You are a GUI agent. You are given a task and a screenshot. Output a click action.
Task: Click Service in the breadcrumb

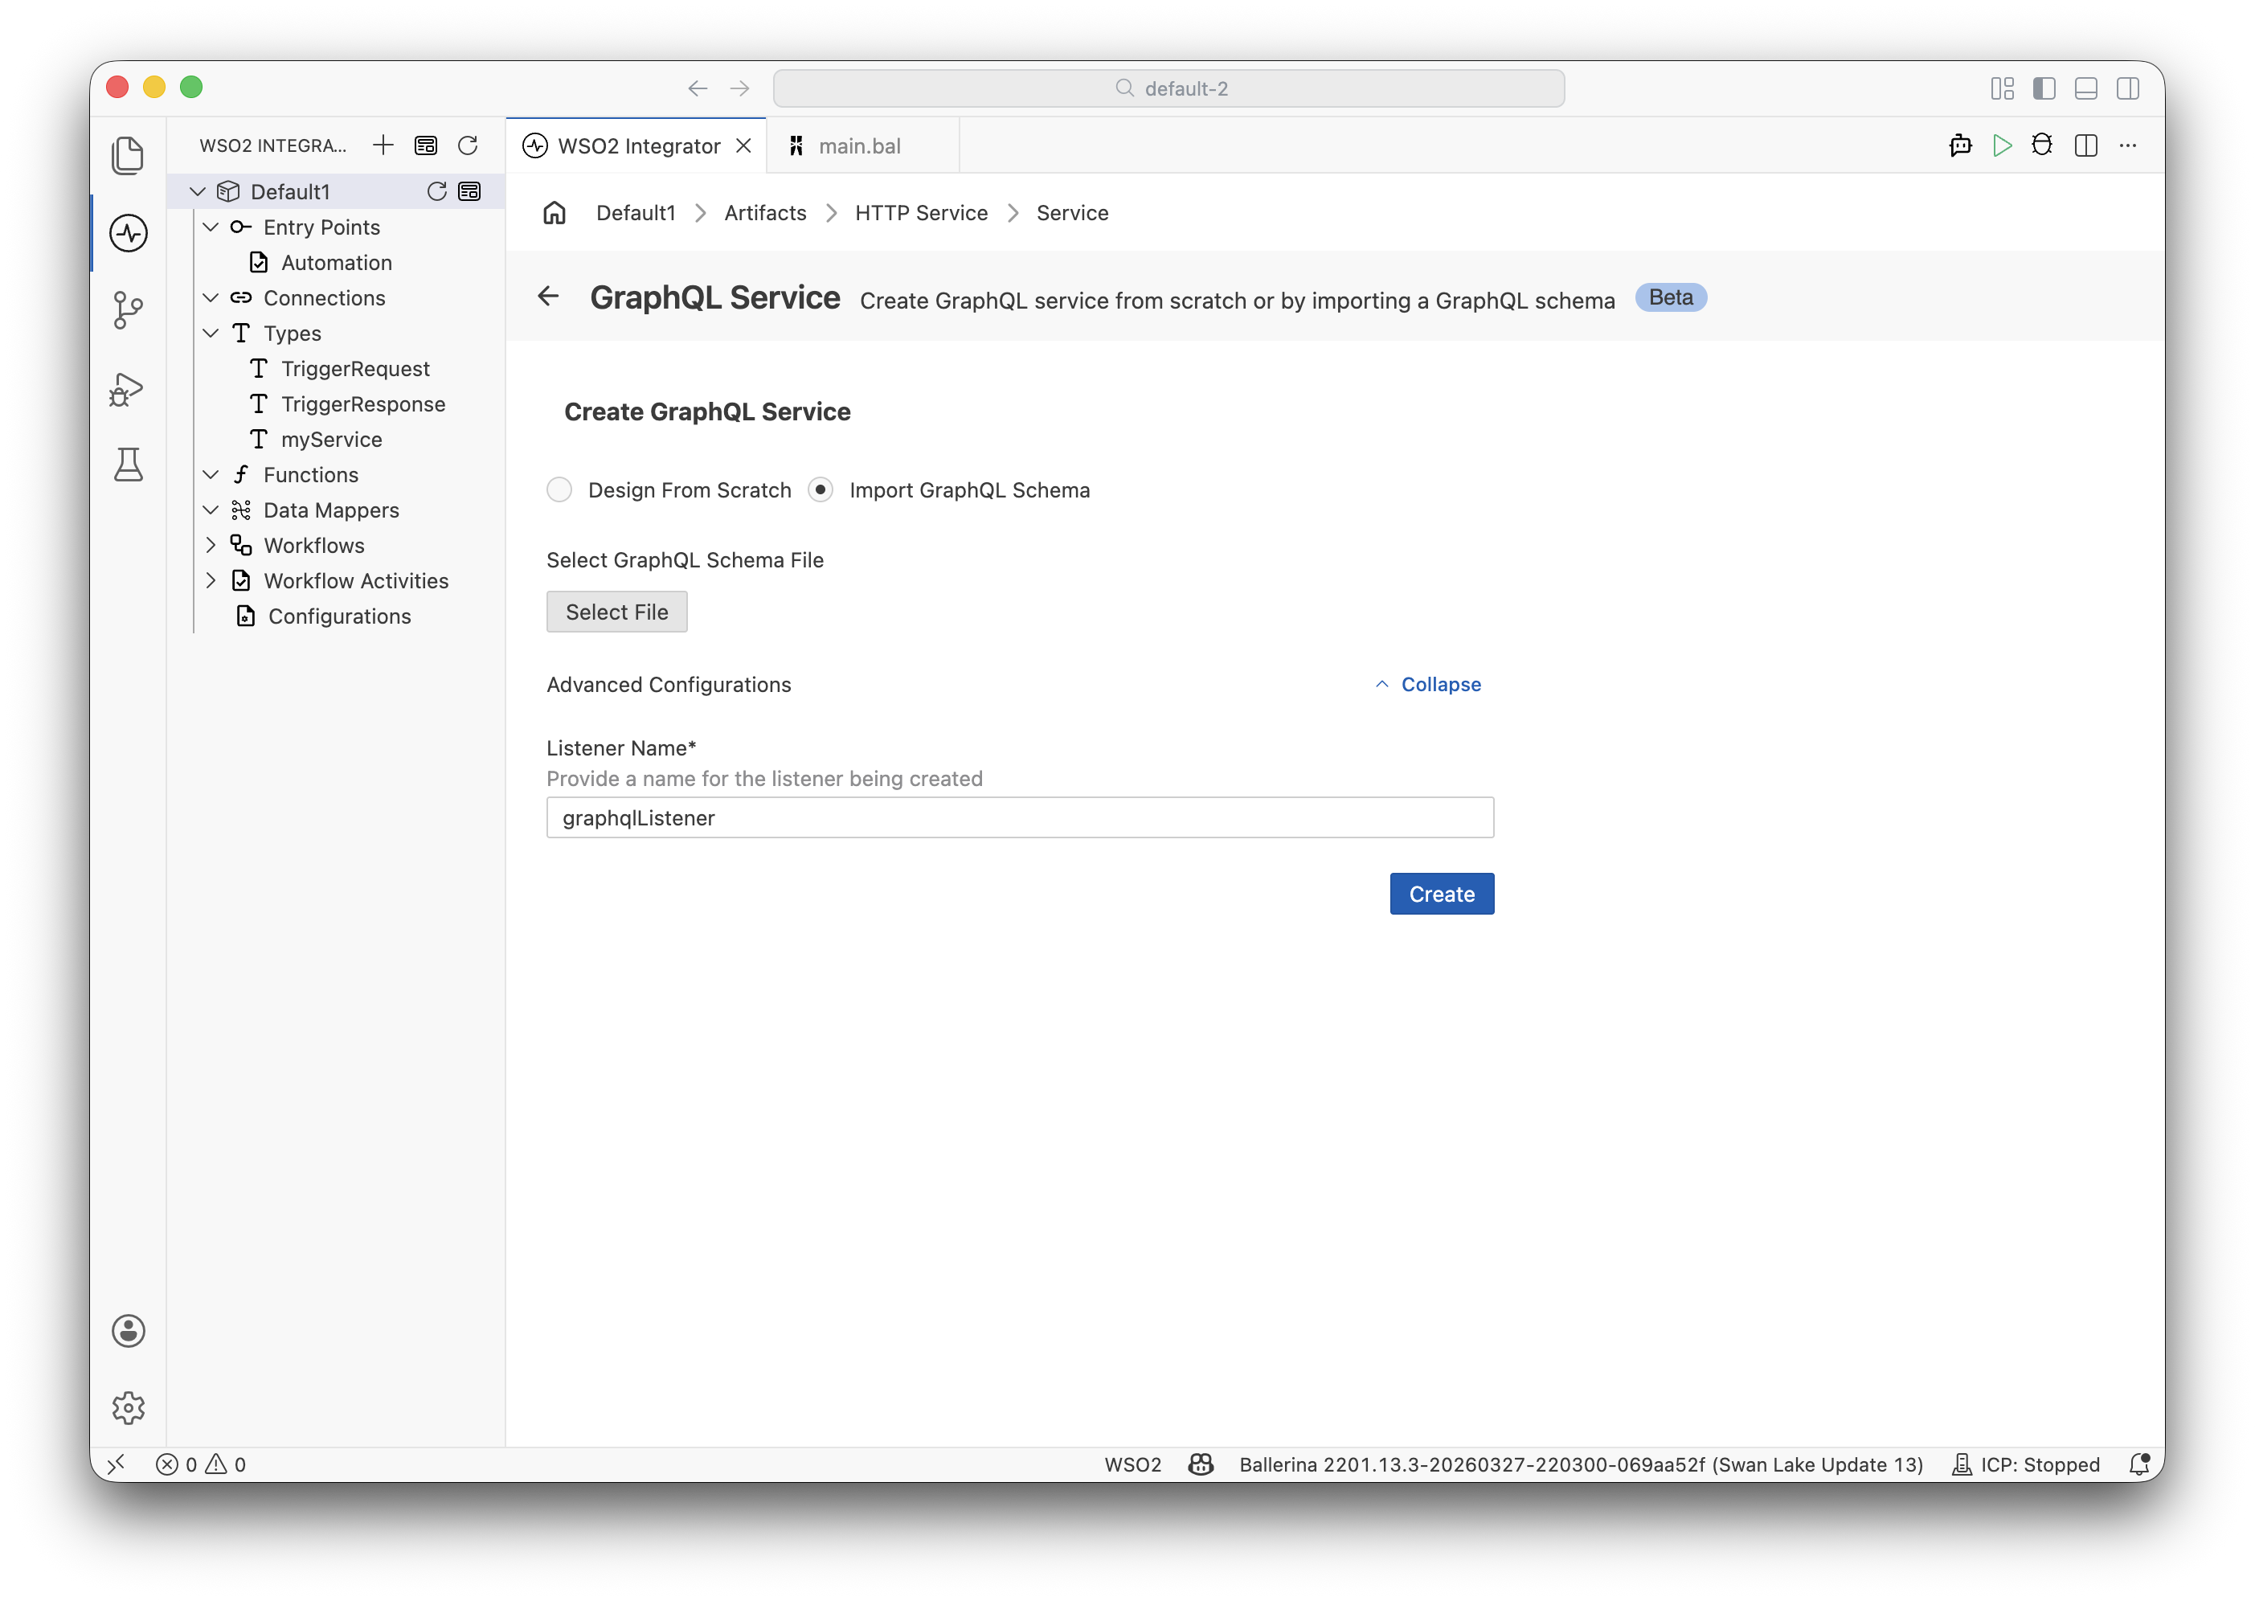pos(1072,213)
